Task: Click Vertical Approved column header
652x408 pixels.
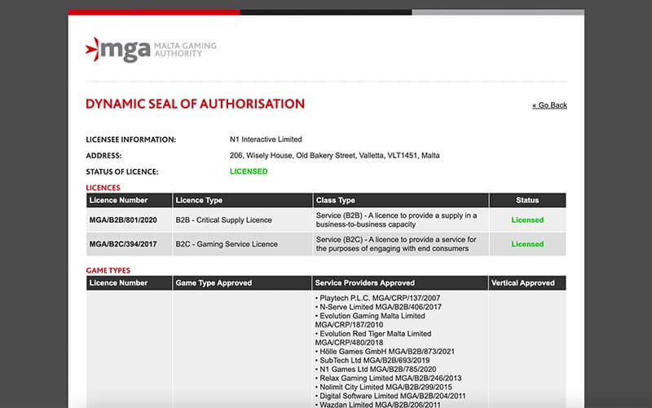Action: coord(527,282)
